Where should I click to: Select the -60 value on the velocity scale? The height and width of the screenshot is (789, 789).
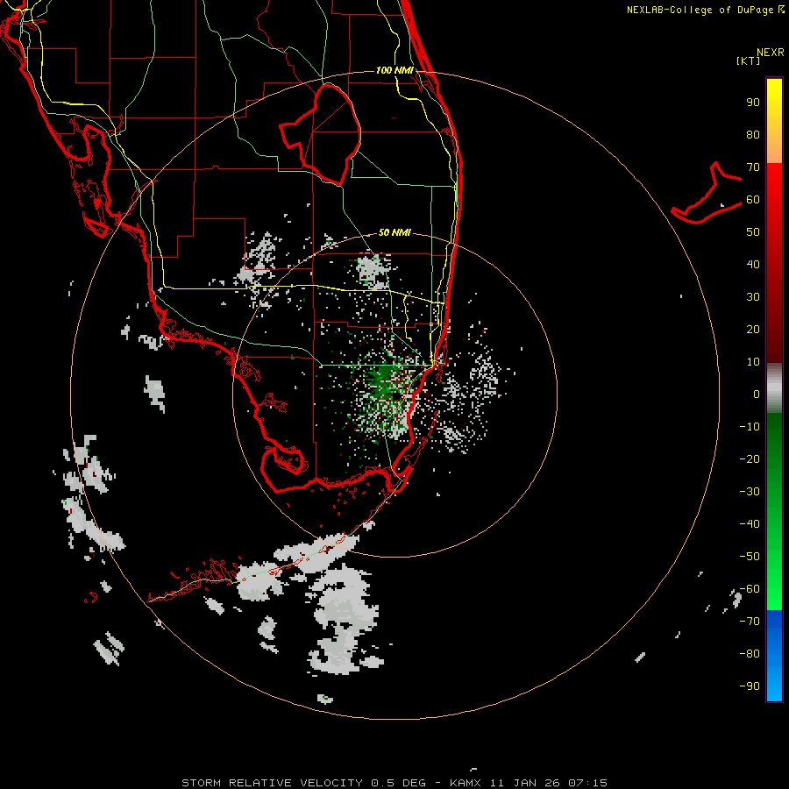click(x=750, y=589)
